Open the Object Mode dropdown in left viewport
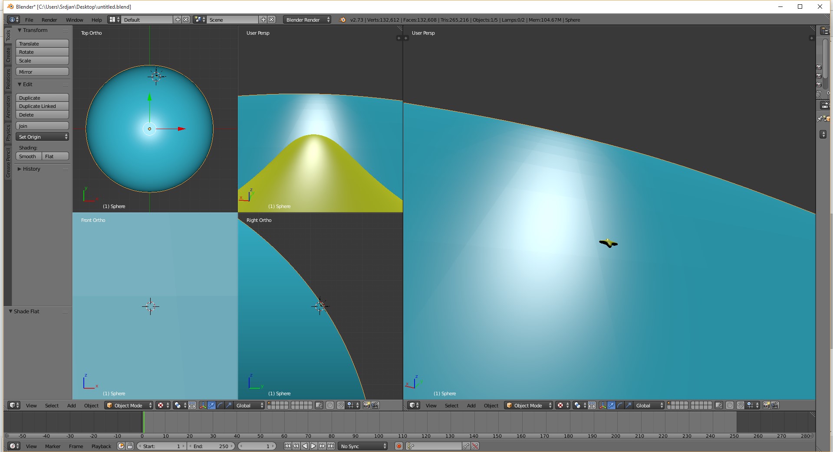833x452 pixels. coord(129,406)
